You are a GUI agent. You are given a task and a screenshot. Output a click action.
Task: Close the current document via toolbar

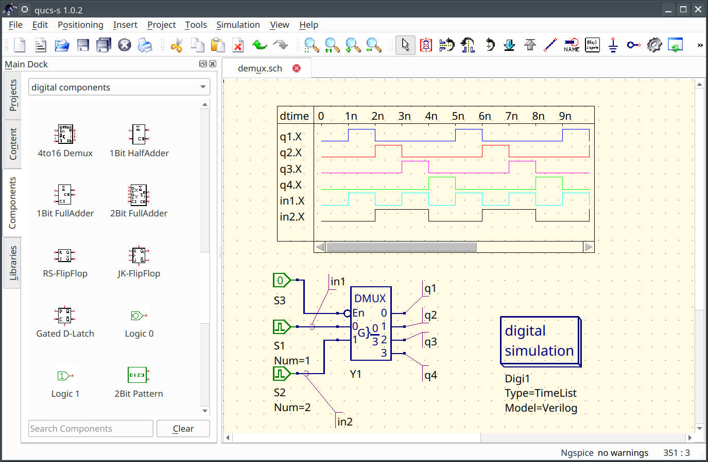pos(125,45)
